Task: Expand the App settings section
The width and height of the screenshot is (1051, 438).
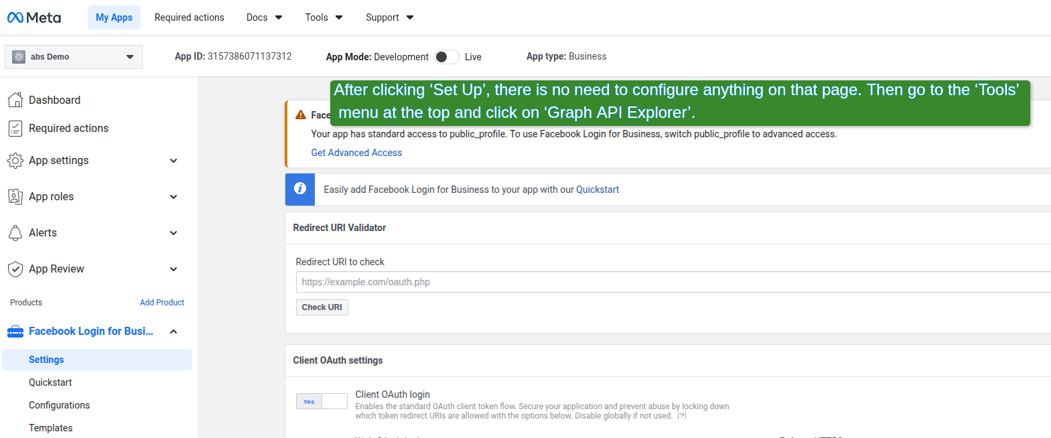Action: [173, 161]
